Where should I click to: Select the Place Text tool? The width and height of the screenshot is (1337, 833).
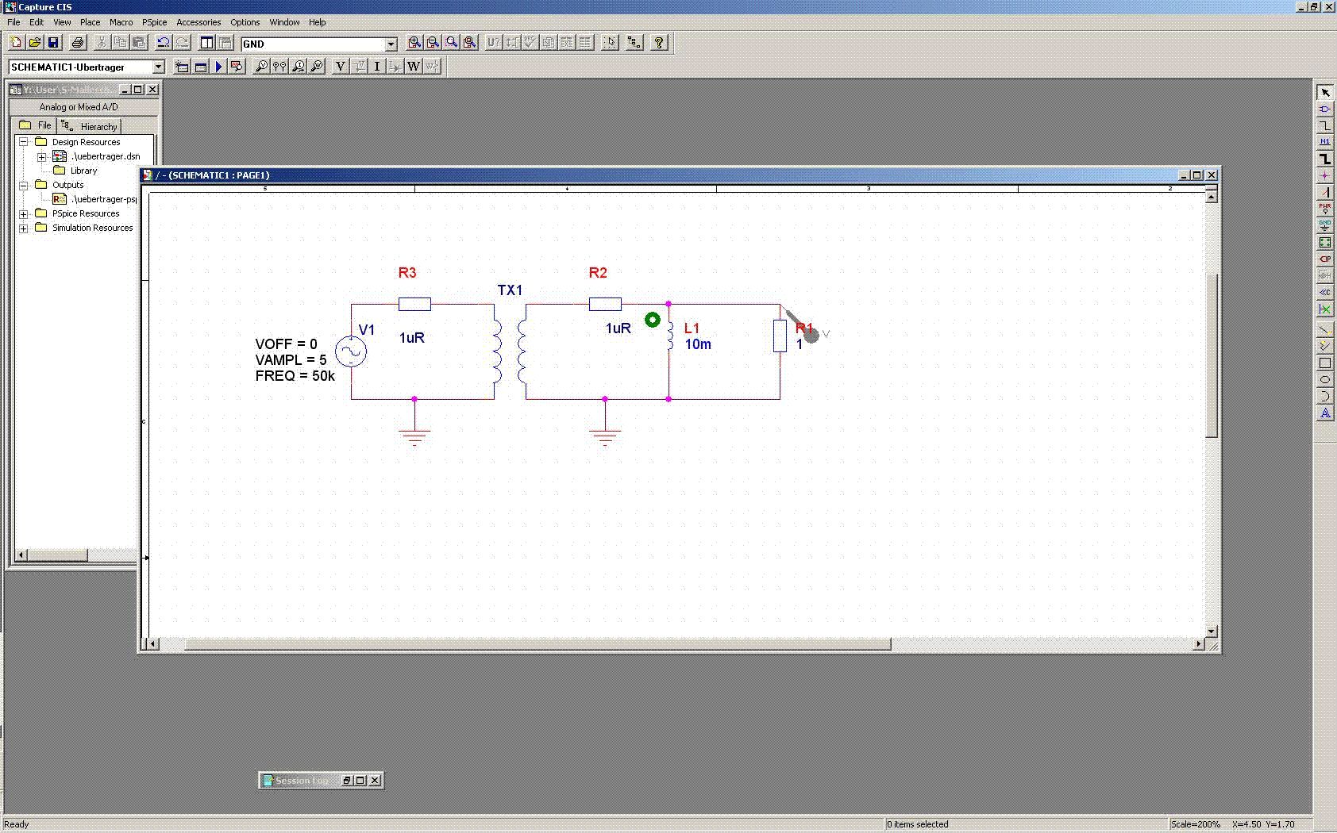[1324, 413]
